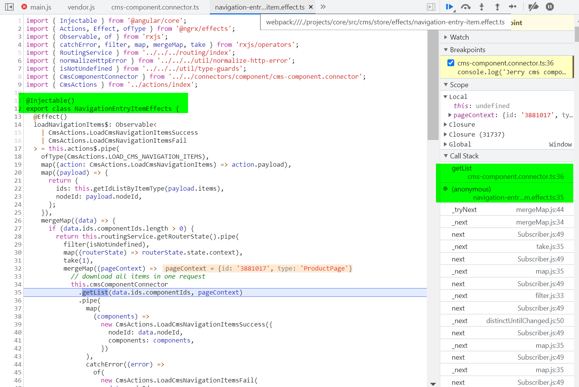Image resolution: width=579 pixels, height=387 pixels.
Task: Click the this: undefined scope entry
Action: [481, 106]
